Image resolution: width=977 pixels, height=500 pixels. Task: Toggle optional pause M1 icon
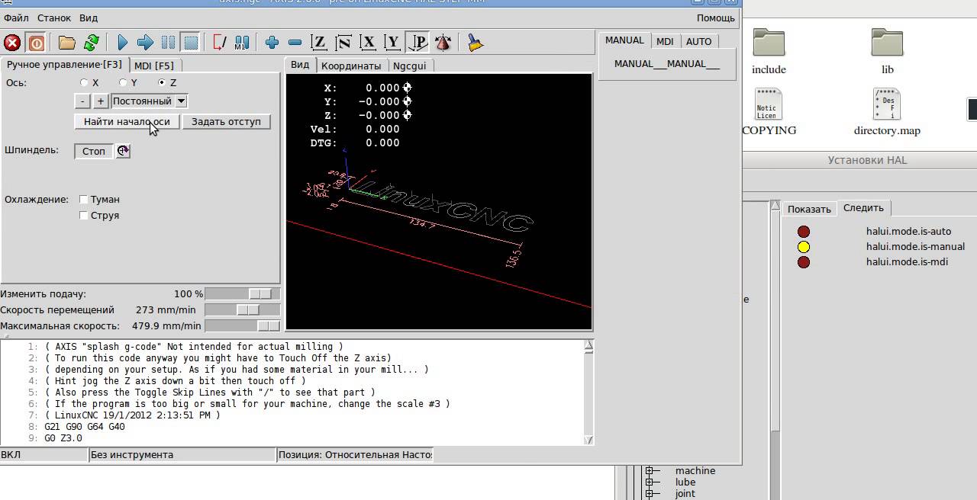point(242,43)
